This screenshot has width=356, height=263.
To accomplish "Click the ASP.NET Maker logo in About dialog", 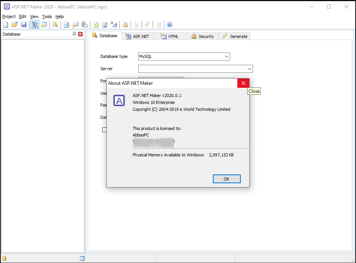I will (x=119, y=100).
